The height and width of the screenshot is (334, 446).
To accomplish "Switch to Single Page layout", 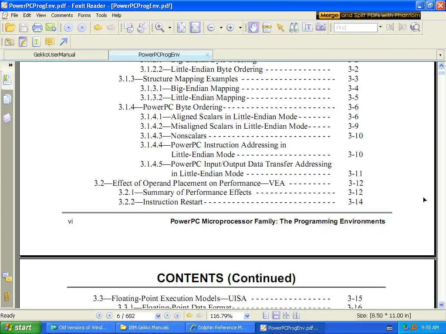I will click(266, 316).
